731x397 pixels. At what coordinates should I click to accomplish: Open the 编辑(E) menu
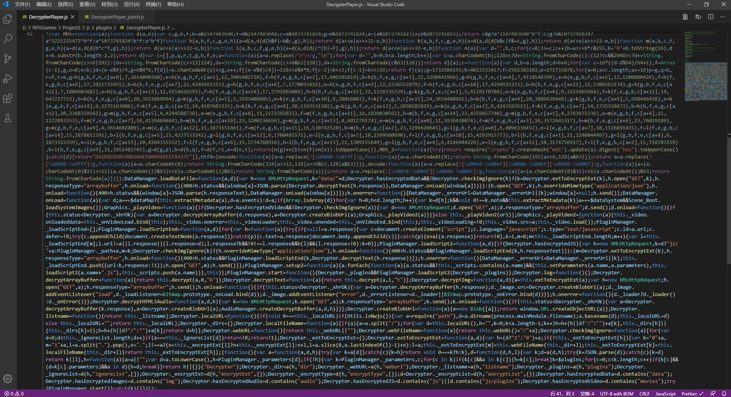pyautogui.click(x=44, y=4)
